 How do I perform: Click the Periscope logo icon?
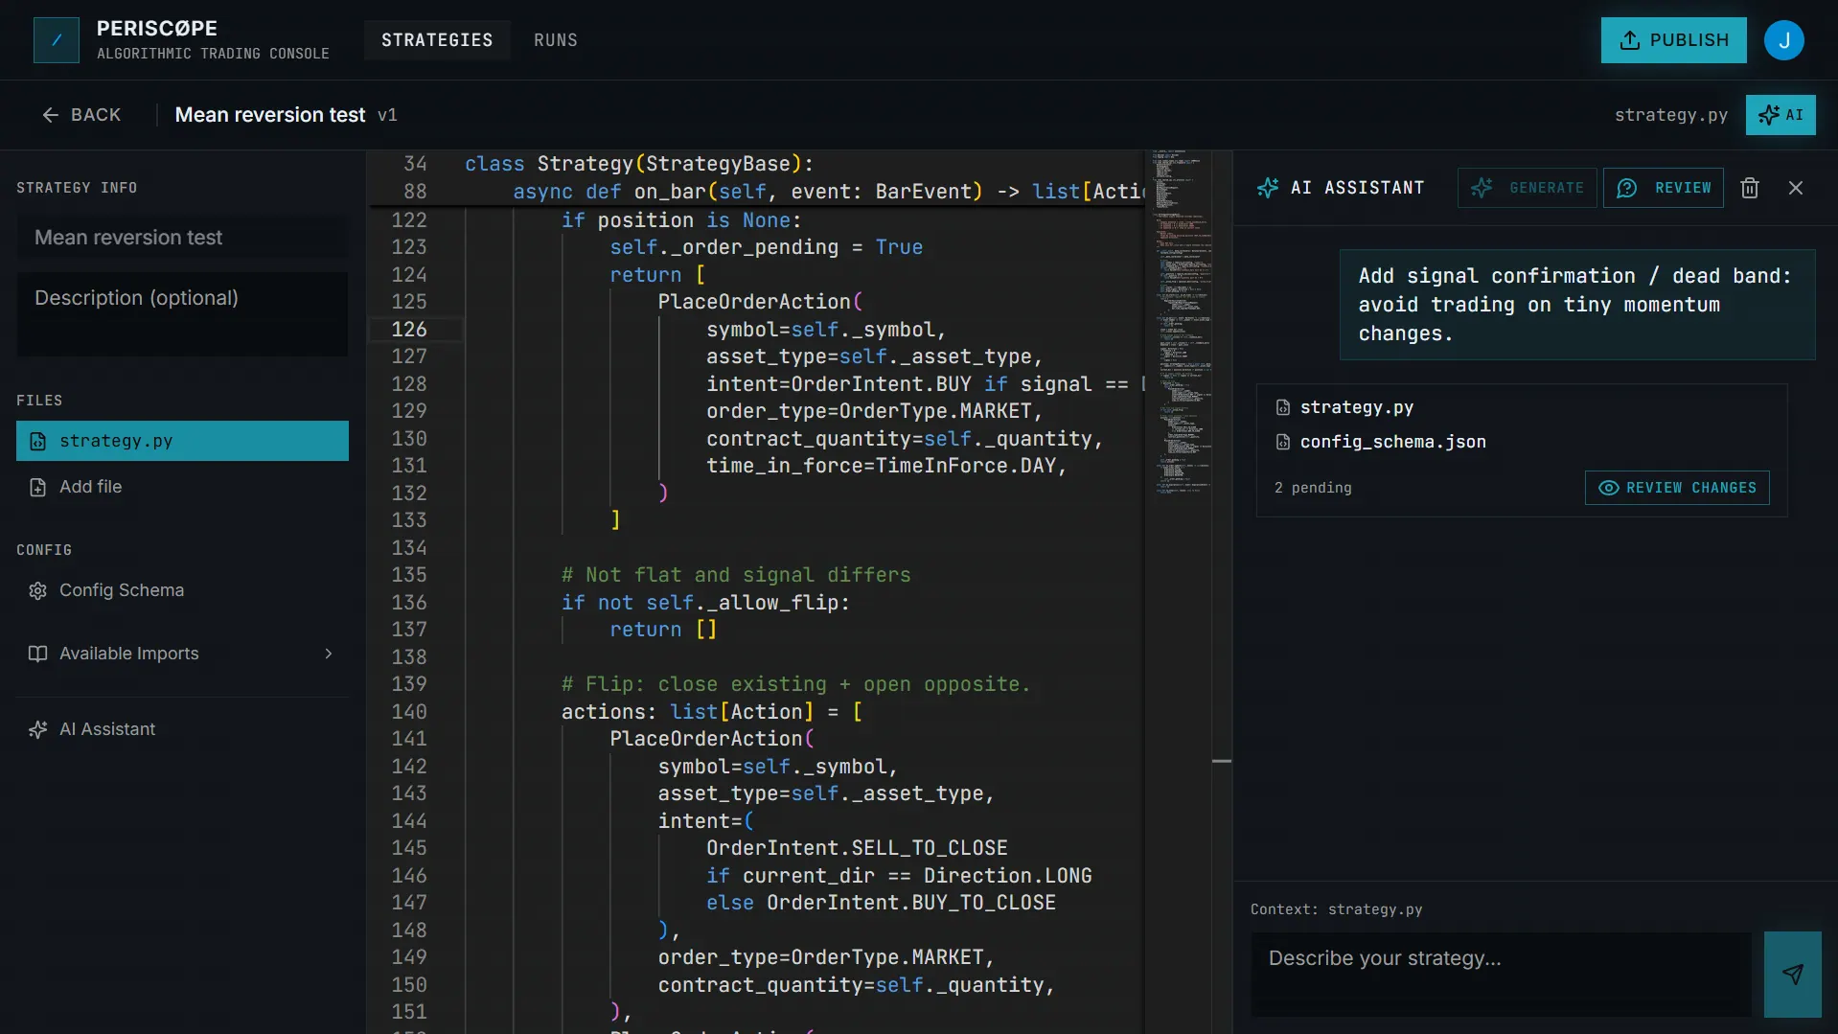[57, 40]
